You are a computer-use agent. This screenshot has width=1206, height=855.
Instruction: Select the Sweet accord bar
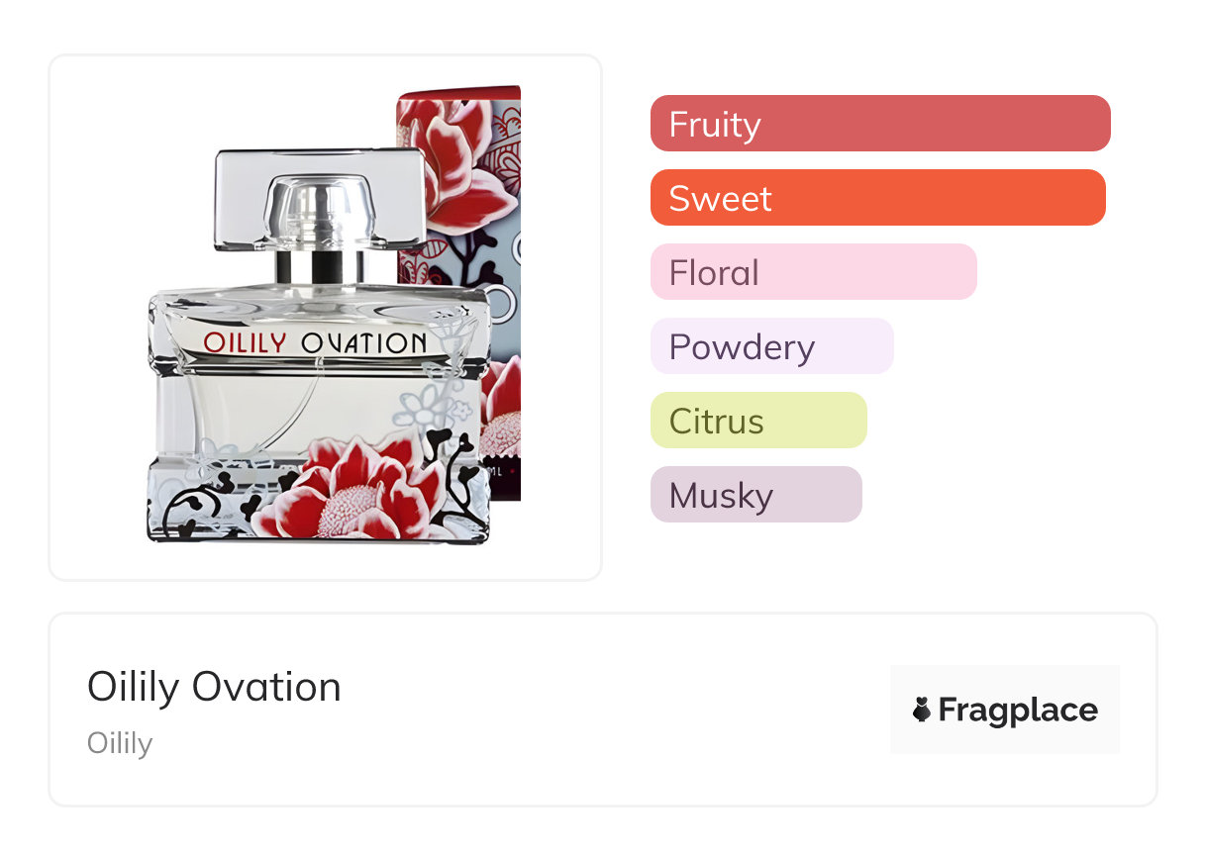[x=877, y=198]
